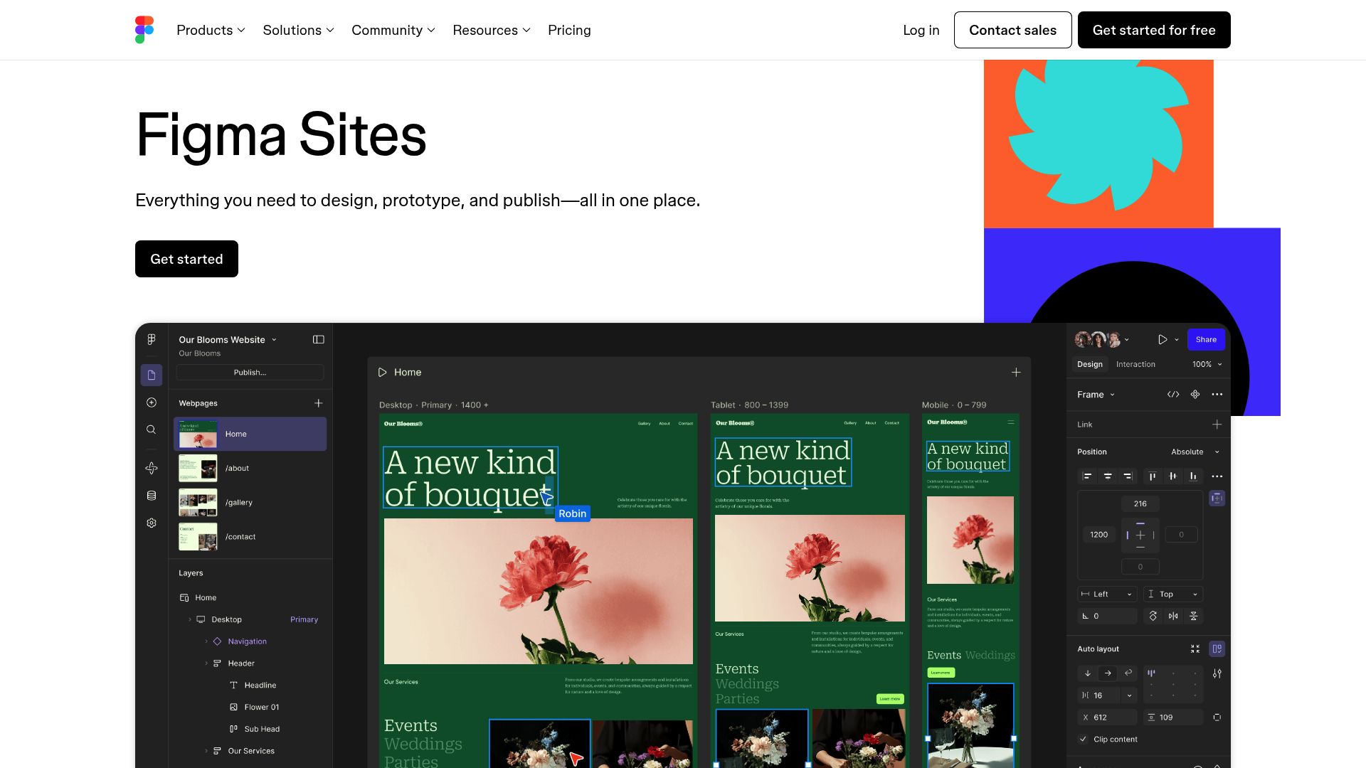Open the Pricing menu item
This screenshot has height=768, width=1366.
(569, 30)
